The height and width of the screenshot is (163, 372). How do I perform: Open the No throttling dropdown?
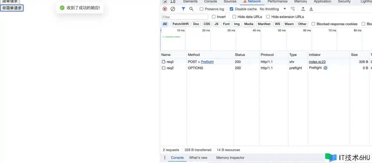[x=273, y=9]
